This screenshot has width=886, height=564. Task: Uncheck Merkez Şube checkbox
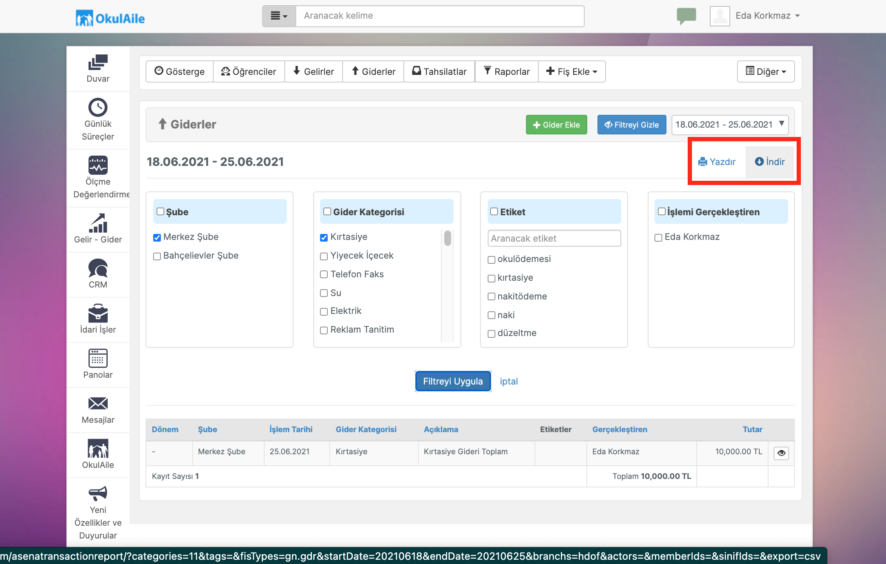pyautogui.click(x=157, y=237)
